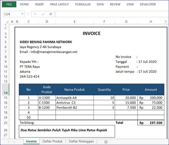169x145 pixels.
Task: Click the price 20.000 cell
Action: [x=126, y=98]
